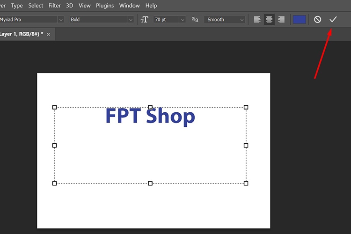Click the Bold font style field

point(98,20)
